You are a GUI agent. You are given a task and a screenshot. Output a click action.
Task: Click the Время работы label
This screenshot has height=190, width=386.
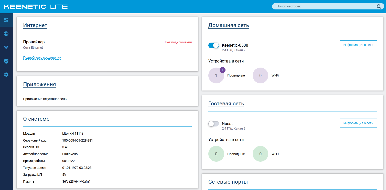[34, 161]
